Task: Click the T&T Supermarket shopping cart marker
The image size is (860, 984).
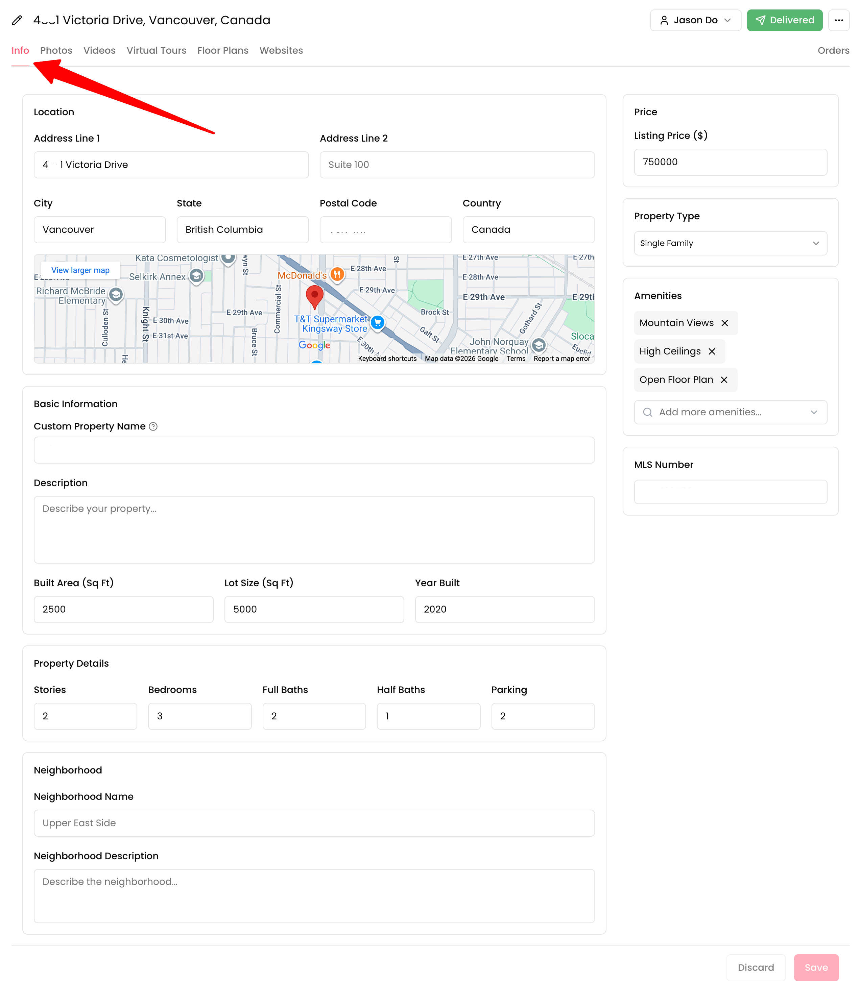Action: click(378, 322)
